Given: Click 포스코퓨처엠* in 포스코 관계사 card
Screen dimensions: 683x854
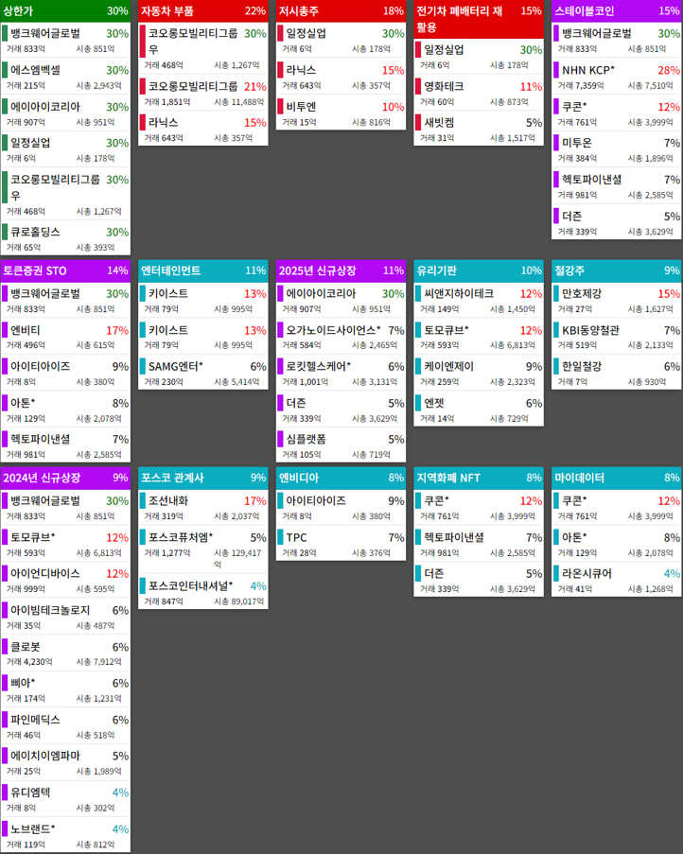Looking at the screenshot, I should 203,549.
